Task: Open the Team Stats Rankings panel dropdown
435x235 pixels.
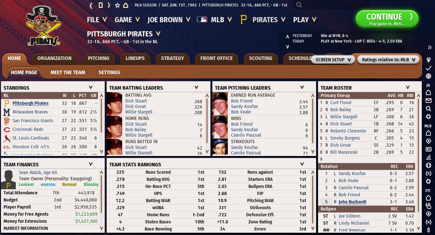Action: [302, 164]
